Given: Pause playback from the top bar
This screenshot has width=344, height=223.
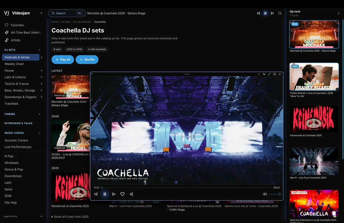Looking at the screenshot, I should coord(265,13).
